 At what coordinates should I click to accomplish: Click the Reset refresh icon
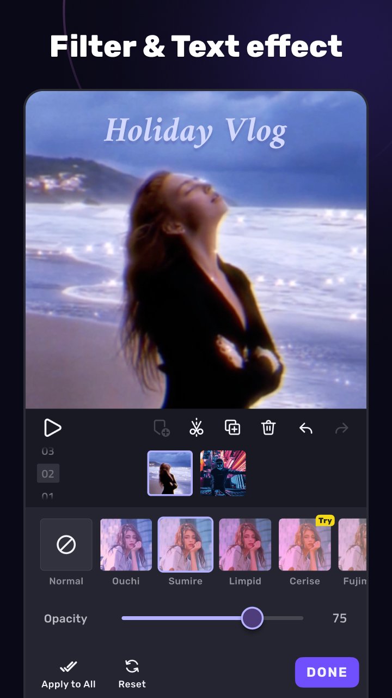(132, 666)
